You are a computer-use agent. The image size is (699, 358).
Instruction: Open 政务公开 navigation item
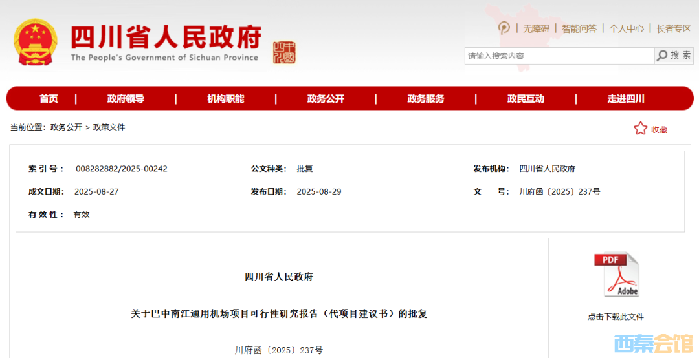(x=326, y=99)
